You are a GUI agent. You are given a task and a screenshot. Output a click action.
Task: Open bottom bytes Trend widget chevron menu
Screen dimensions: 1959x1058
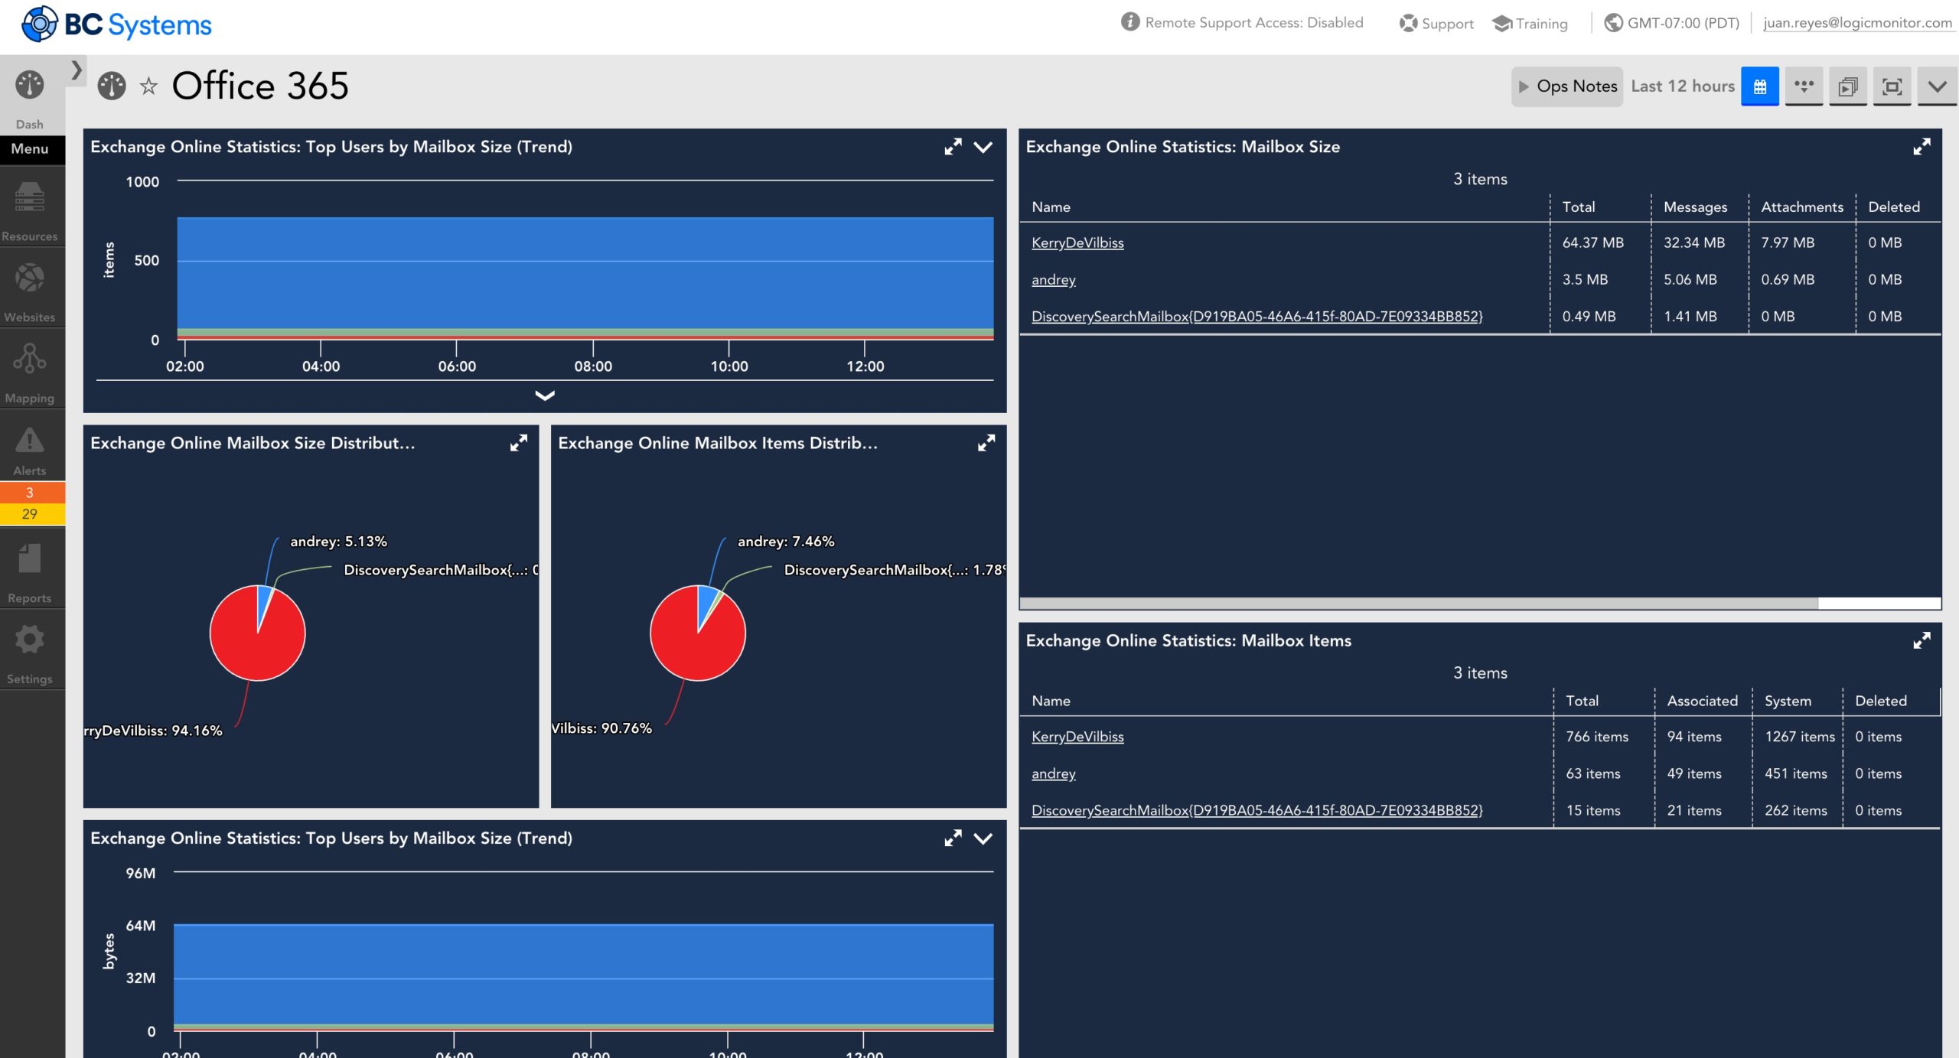click(x=983, y=838)
